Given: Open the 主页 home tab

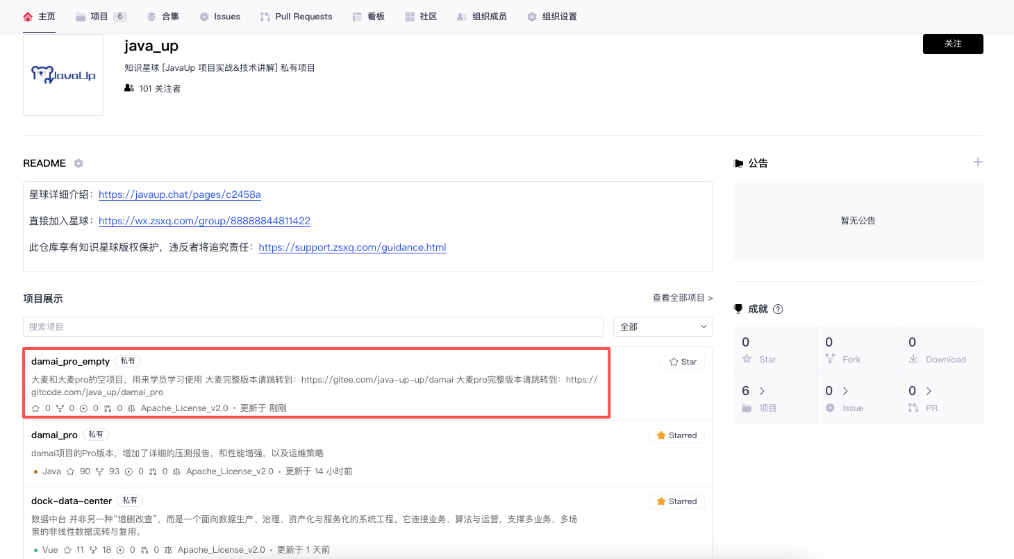Looking at the screenshot, I should (x=39, y=17).
